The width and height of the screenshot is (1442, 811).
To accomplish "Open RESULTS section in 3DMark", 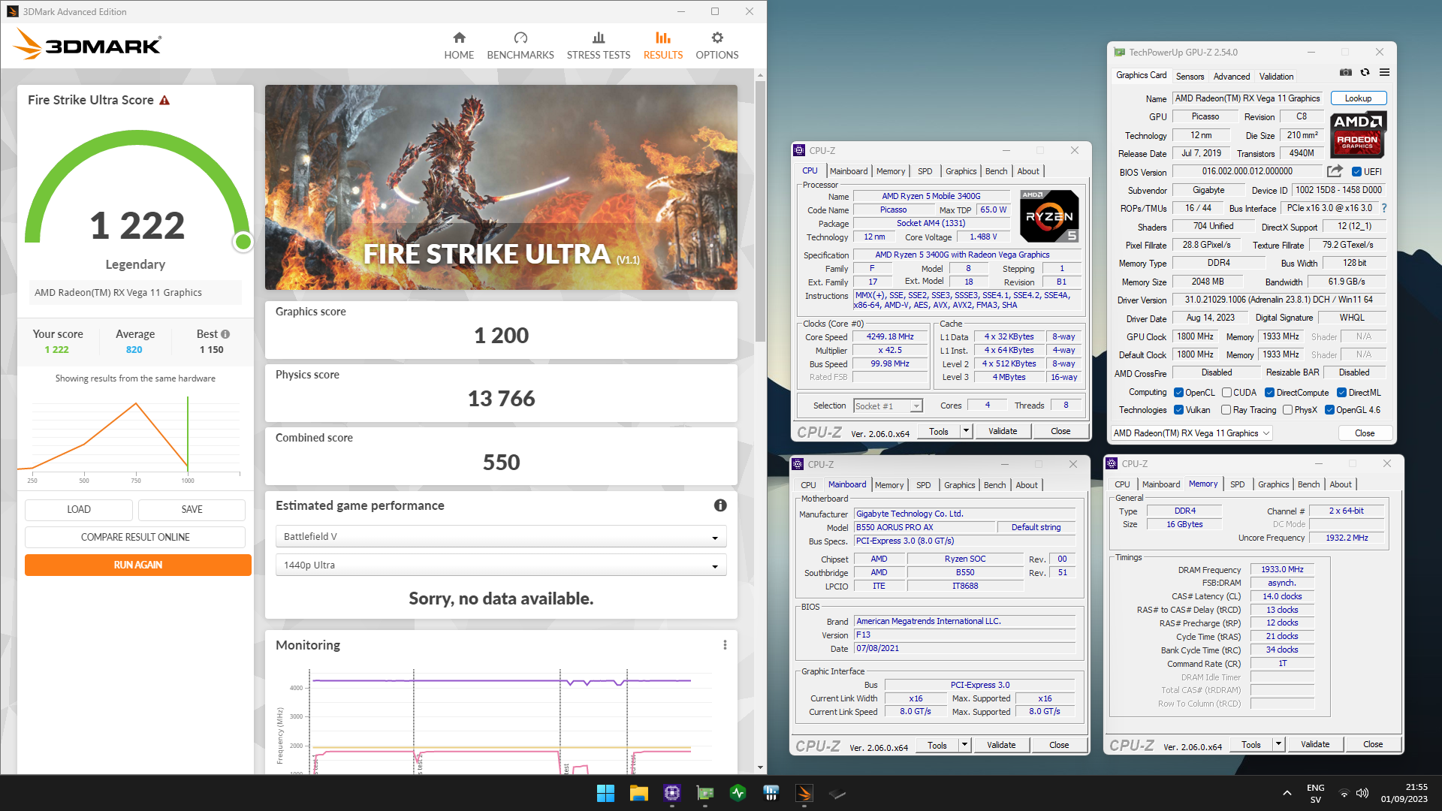I will click(663, 46).
